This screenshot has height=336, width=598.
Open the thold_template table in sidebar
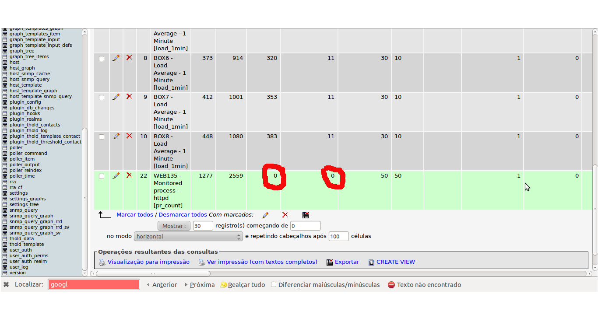pyautogui.click(x=27, y=244)
